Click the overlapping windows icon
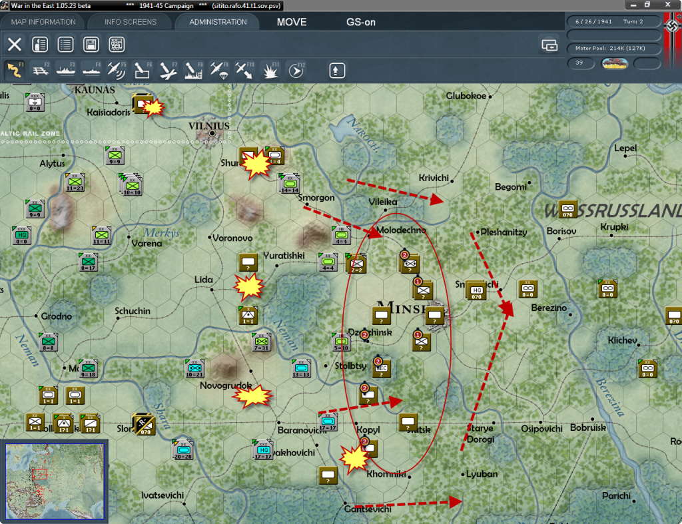 [549, 45]
